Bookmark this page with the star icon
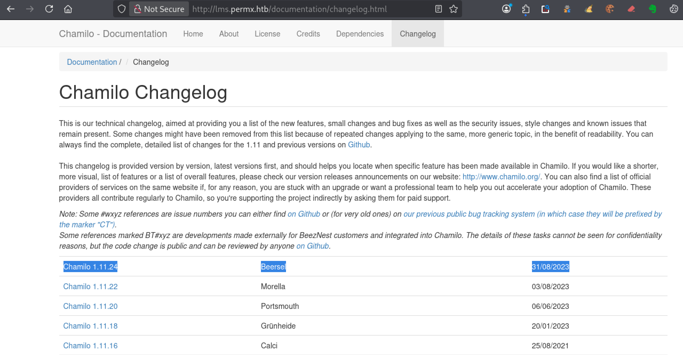Image resolution: width=683 pixels, height=355 pixels. (x=454, y=9)
